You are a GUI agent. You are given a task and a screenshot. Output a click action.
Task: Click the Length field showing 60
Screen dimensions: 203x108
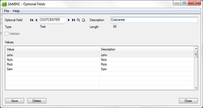coord(114,27)
